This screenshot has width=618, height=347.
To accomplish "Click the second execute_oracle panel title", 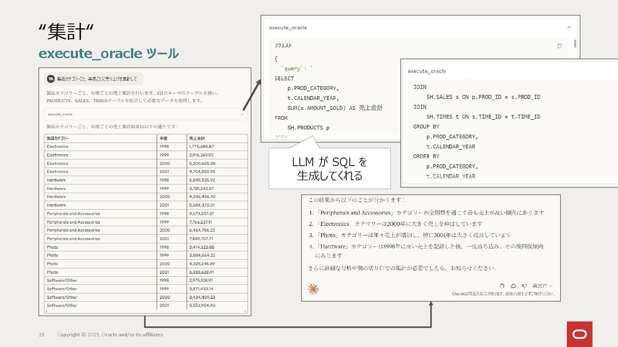I will (x=427, y=71).
